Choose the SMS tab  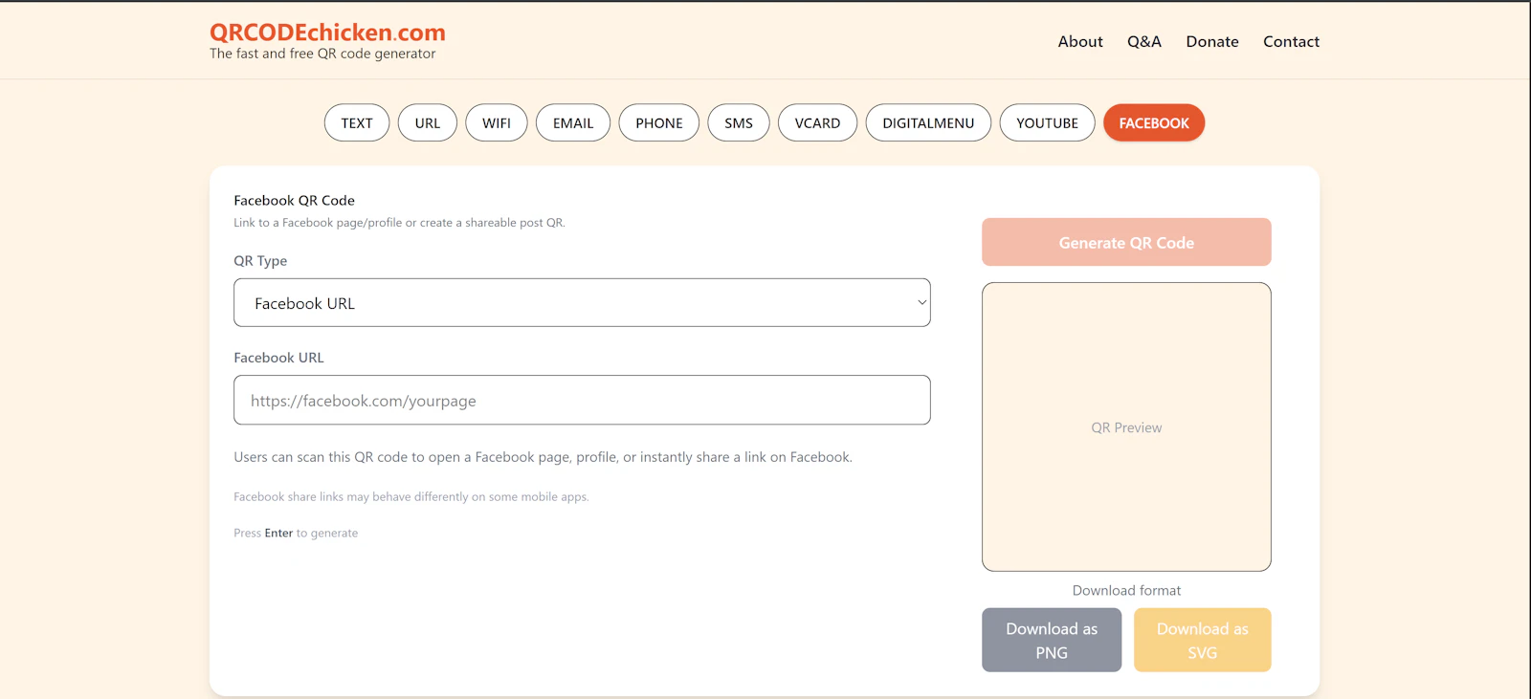pos(739,122)
